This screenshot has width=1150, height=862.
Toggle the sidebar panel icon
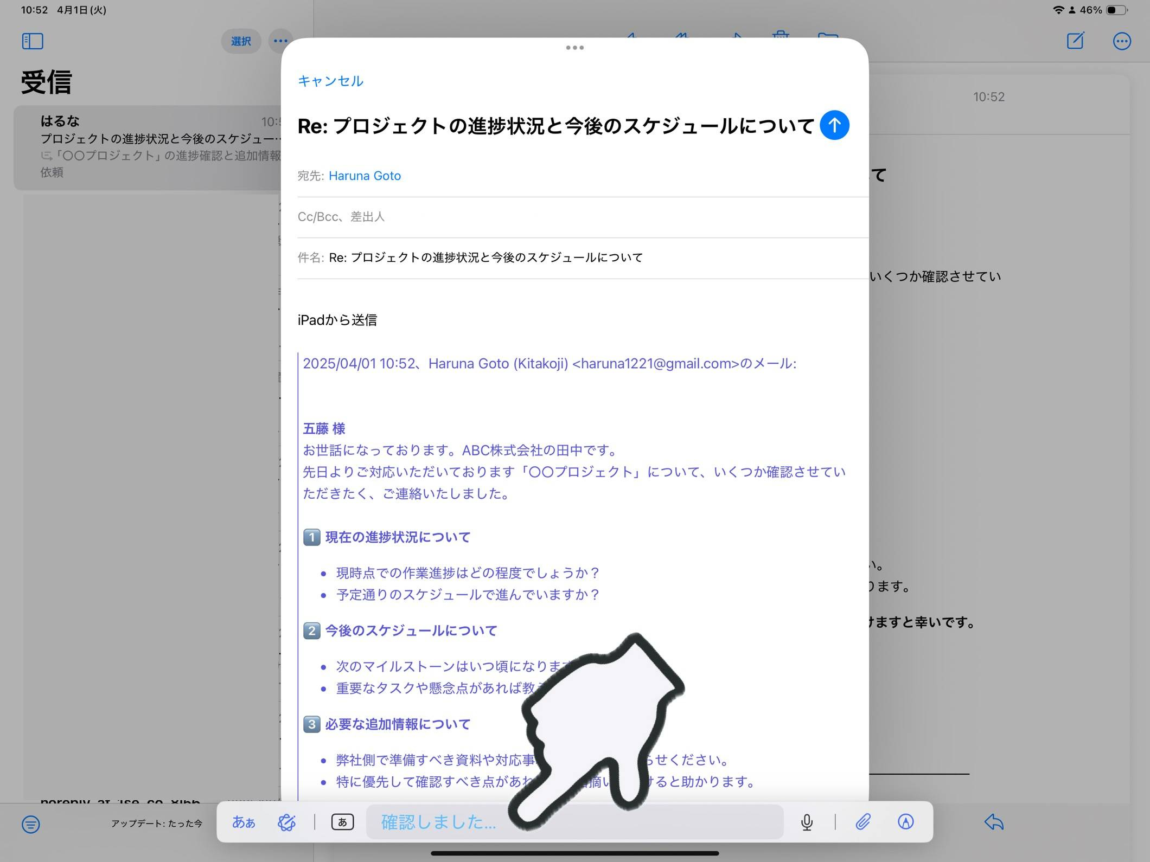33,41
